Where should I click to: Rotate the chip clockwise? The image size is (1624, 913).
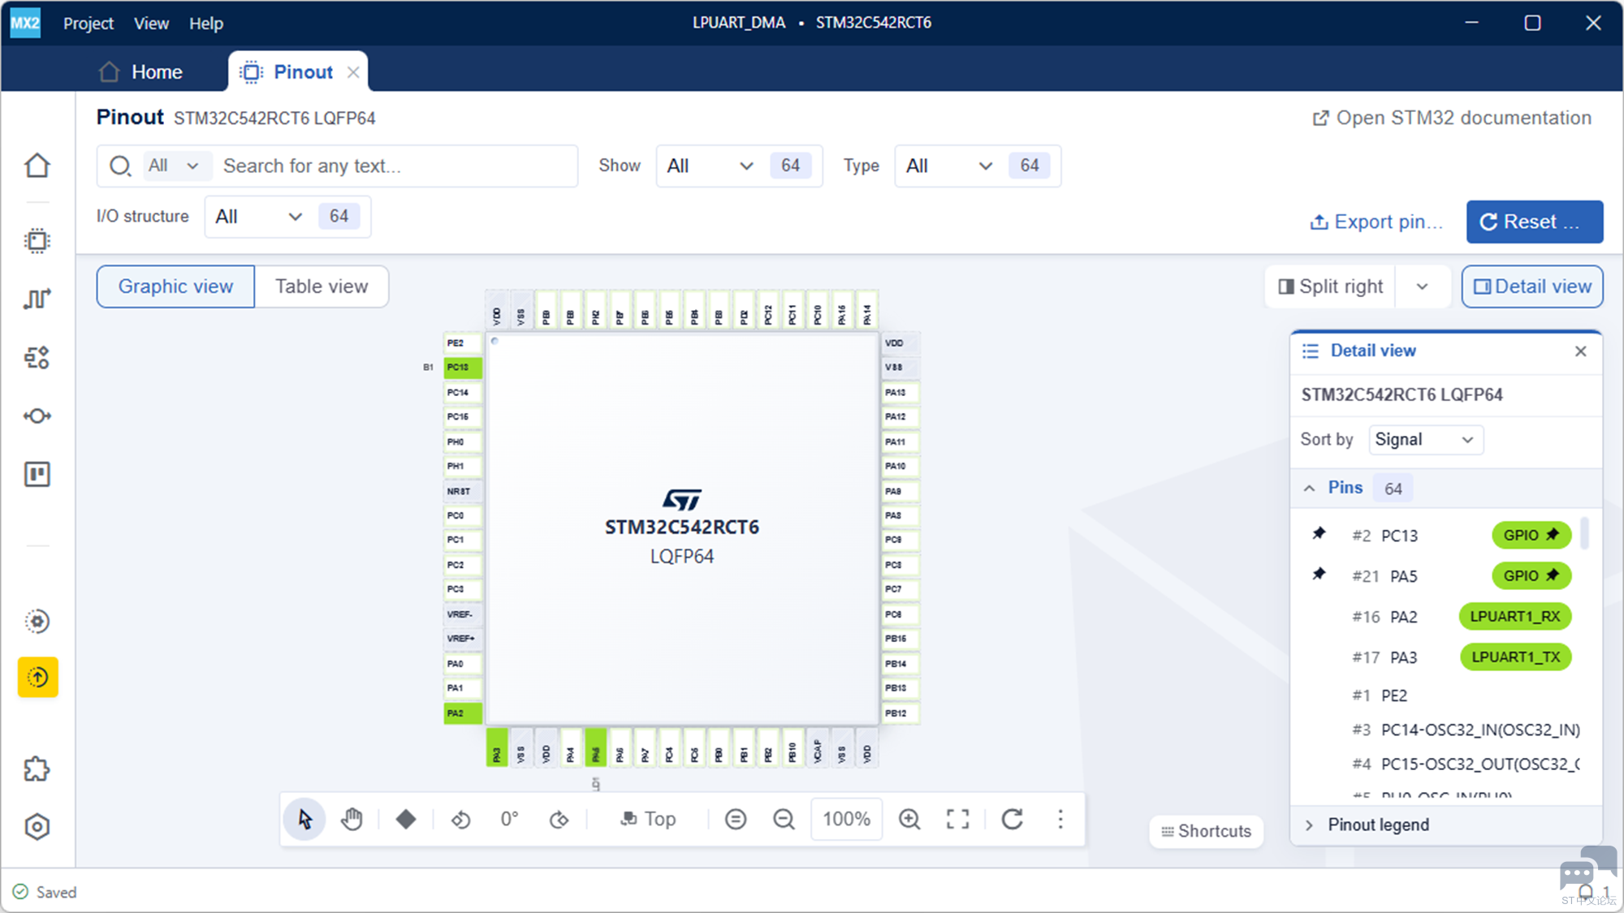(559, 819)
